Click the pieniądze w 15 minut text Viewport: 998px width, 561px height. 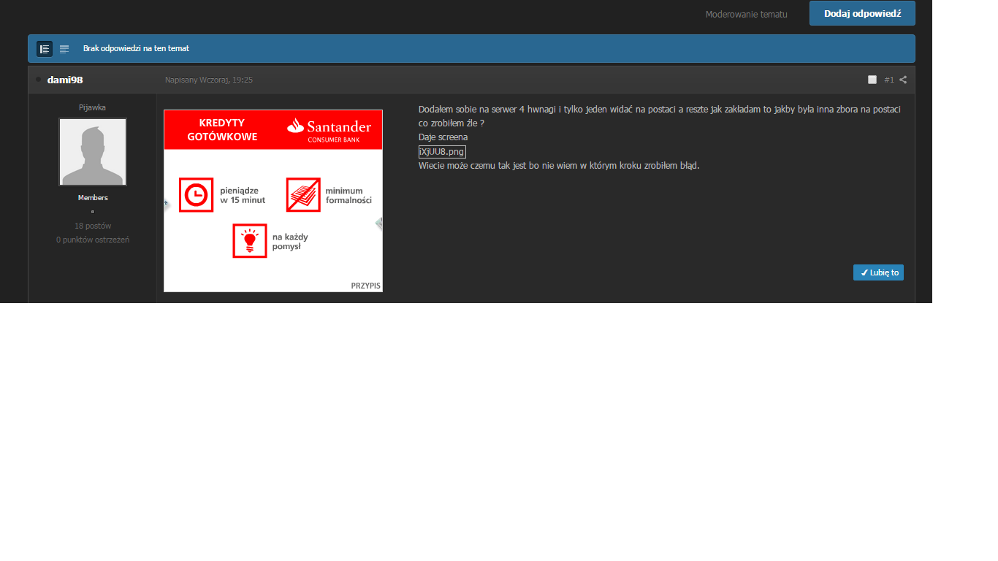[243, 195]
